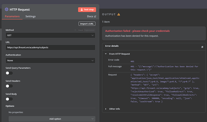The height and width of the screenshot is (122, 207).
Task: Click the external link icon beside Docs
Action: [x=95, y=16]
